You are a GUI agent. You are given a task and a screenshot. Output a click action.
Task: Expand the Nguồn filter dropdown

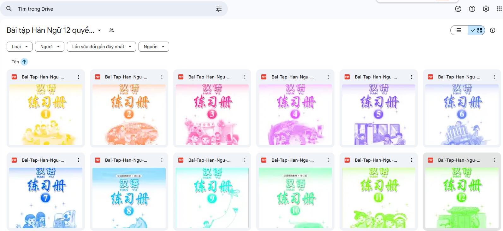pyautogui.click(x=154, y=47)
